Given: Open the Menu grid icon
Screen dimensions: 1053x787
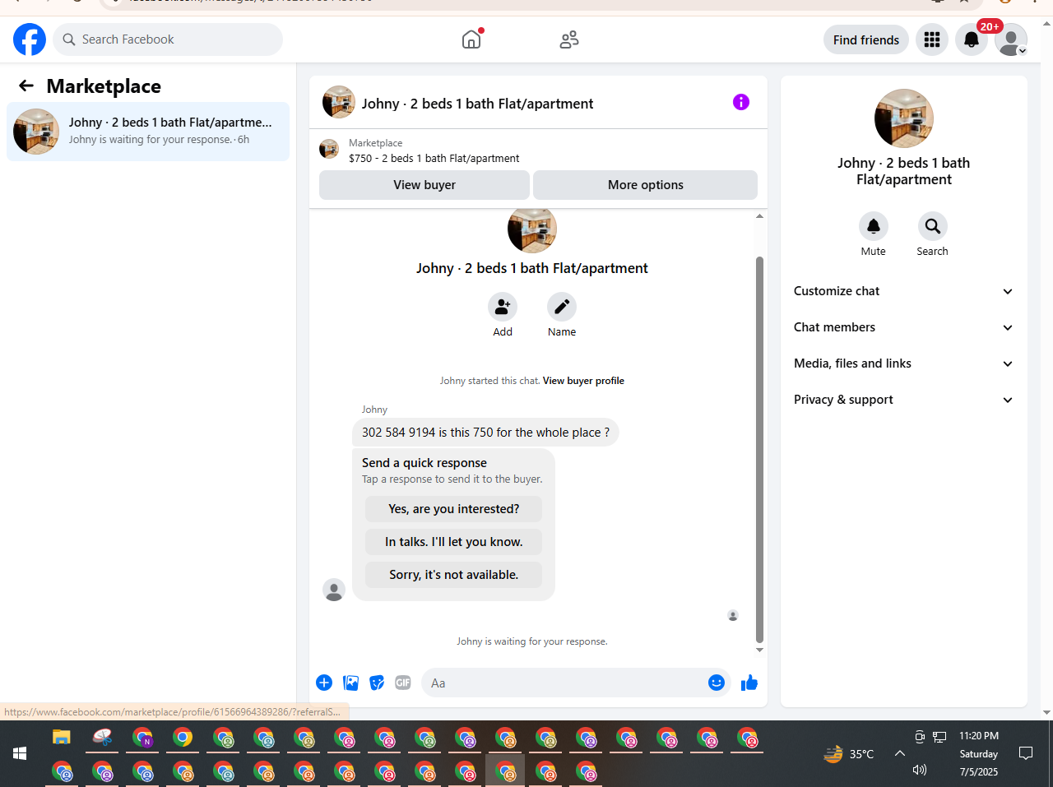Looking at the screenshot, I should click(932, 39).
